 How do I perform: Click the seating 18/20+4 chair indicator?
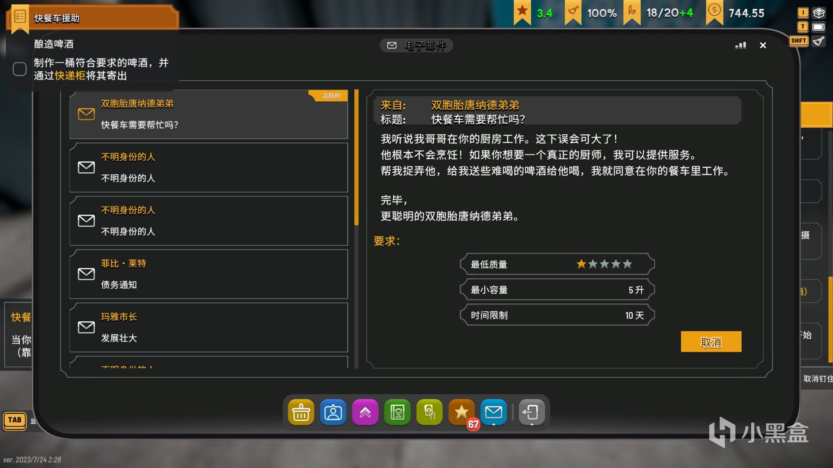pyautogui.click(x=658, y=13)
